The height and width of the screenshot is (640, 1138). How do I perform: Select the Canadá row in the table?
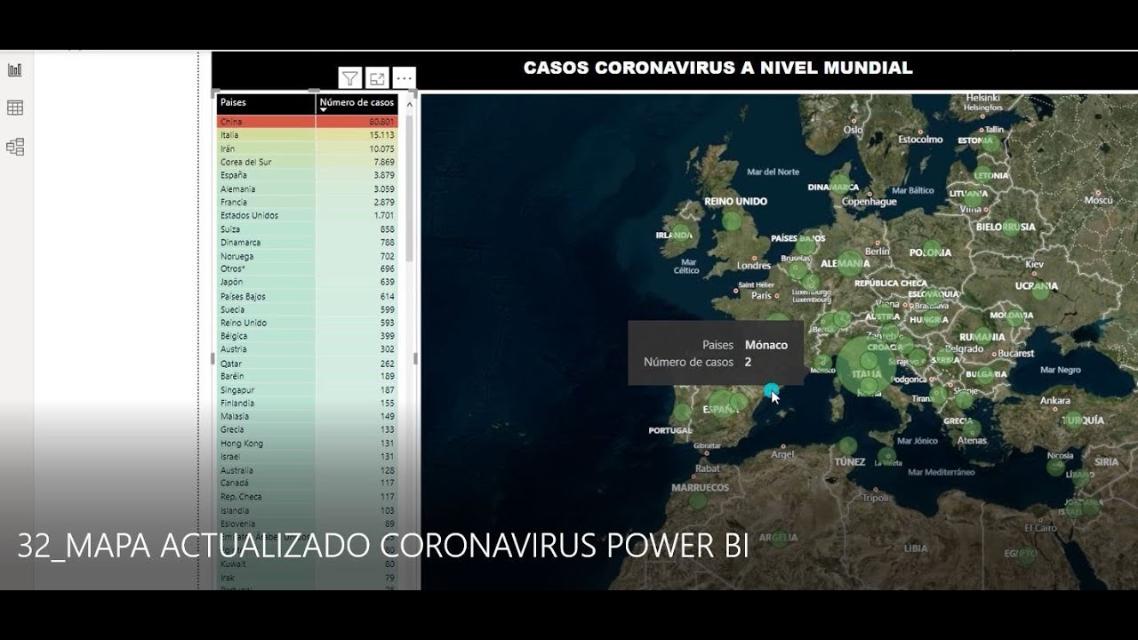[x=308, y=483]
